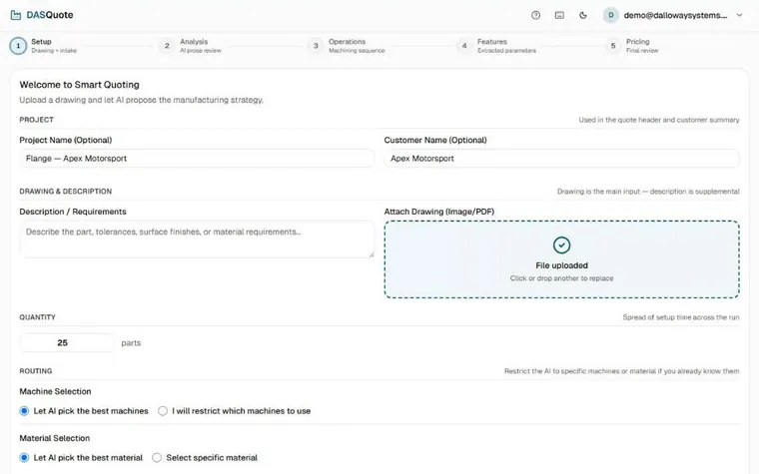Click the Machine Selection label
Image resolution: width=759 pixels, height=474 pixels.
click(x=55, y=392)
